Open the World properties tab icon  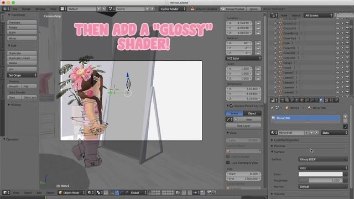pos(297,100)
